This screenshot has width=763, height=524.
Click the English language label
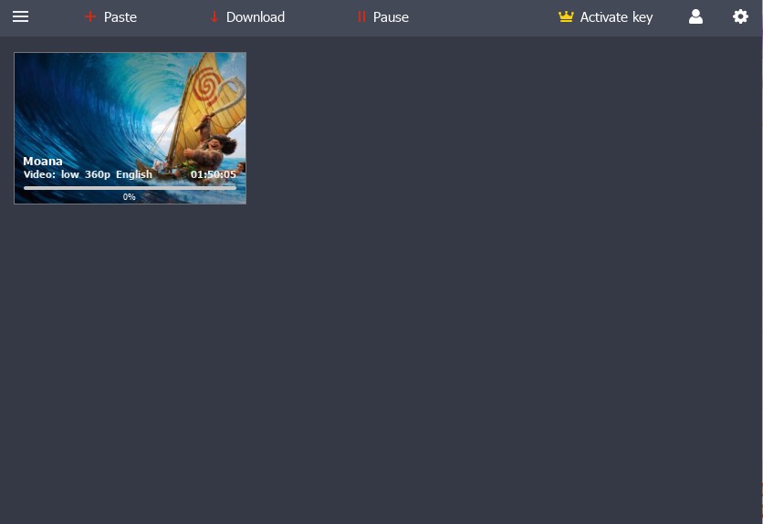(x=134, y=174)
